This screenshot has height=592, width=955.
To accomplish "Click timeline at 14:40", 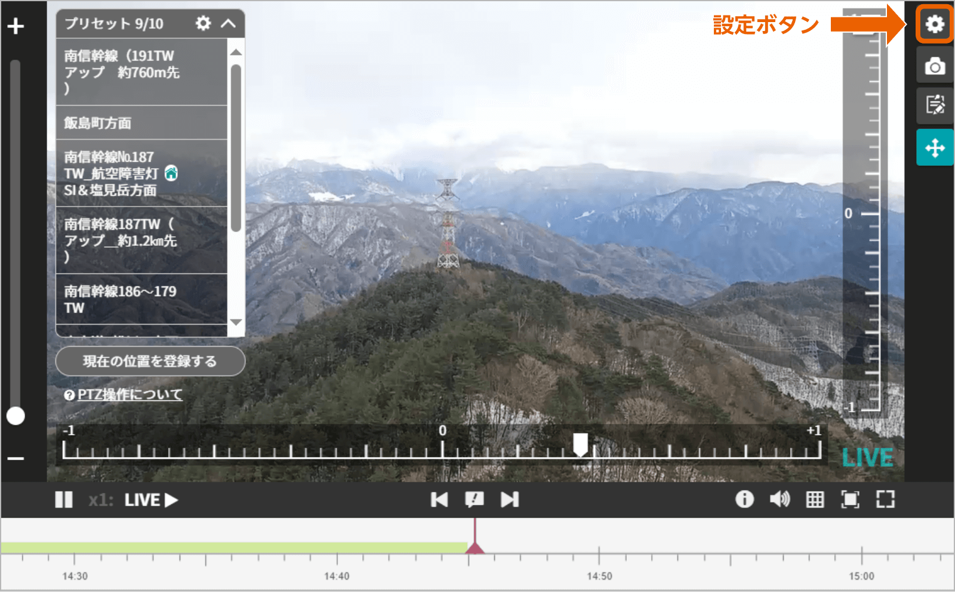I will pos(337,576).
